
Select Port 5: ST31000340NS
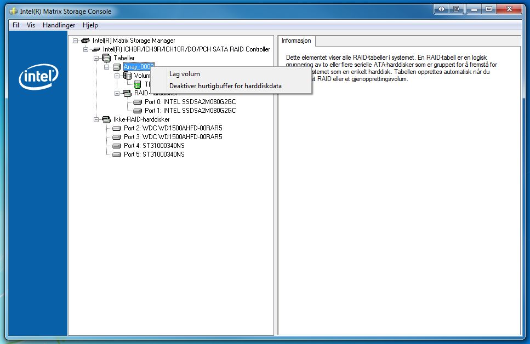click(x=154, y=154)
